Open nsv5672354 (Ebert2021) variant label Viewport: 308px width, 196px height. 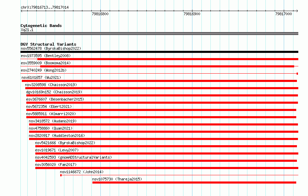pos(49,106)
